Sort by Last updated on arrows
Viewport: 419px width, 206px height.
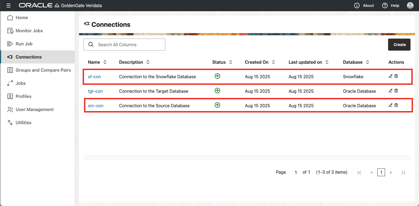tap(327, 62)
